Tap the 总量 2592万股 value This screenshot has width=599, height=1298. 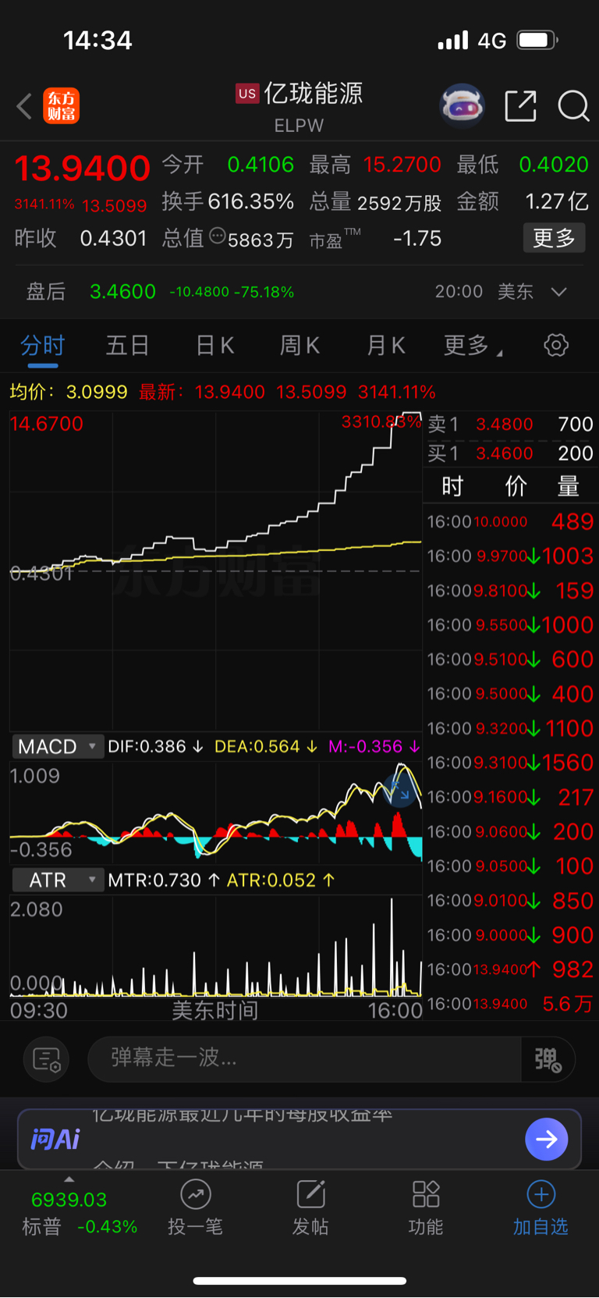coord(399,203)
